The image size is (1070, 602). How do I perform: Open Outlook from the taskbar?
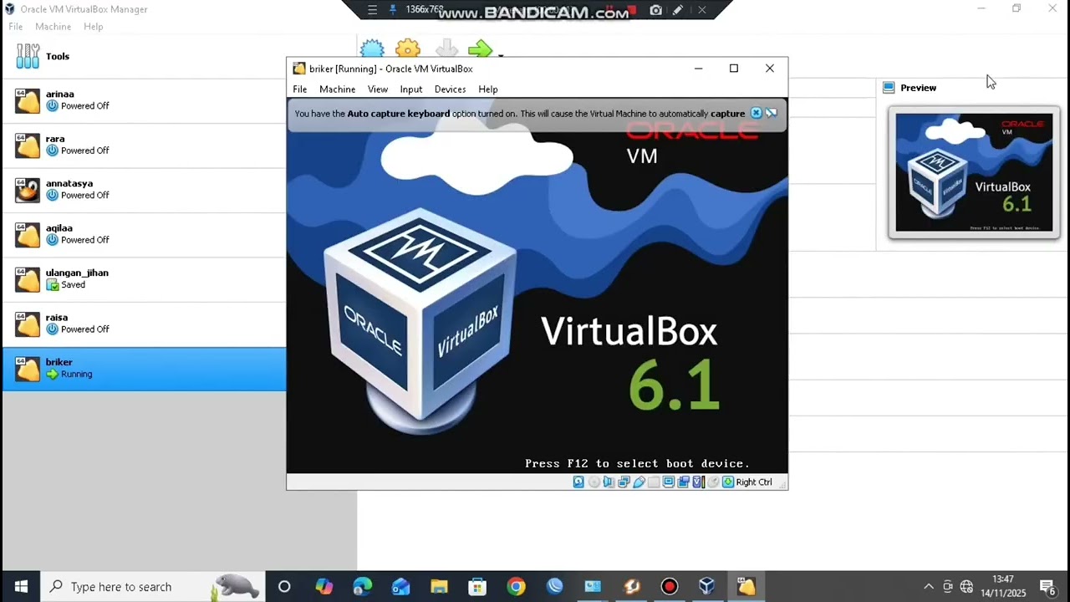pos(400,586)
